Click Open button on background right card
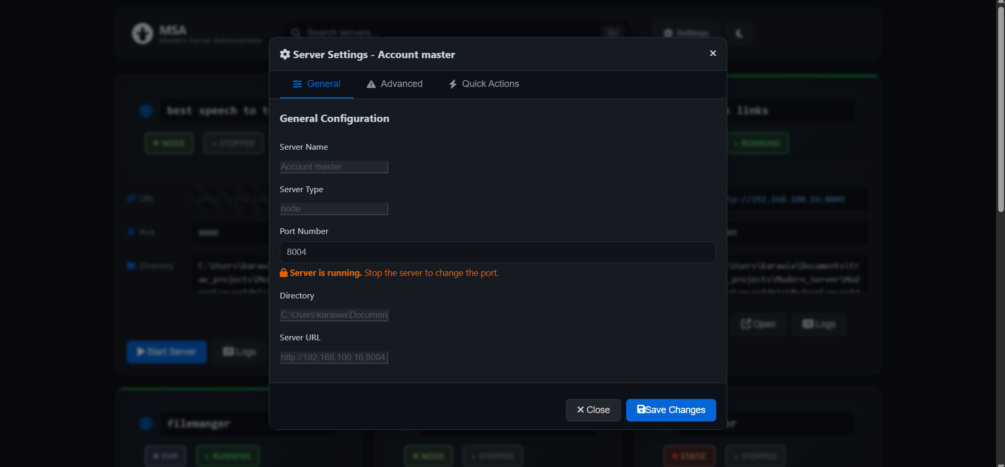The width and height of the screenshot is (1005, 467). pos(758,324)
